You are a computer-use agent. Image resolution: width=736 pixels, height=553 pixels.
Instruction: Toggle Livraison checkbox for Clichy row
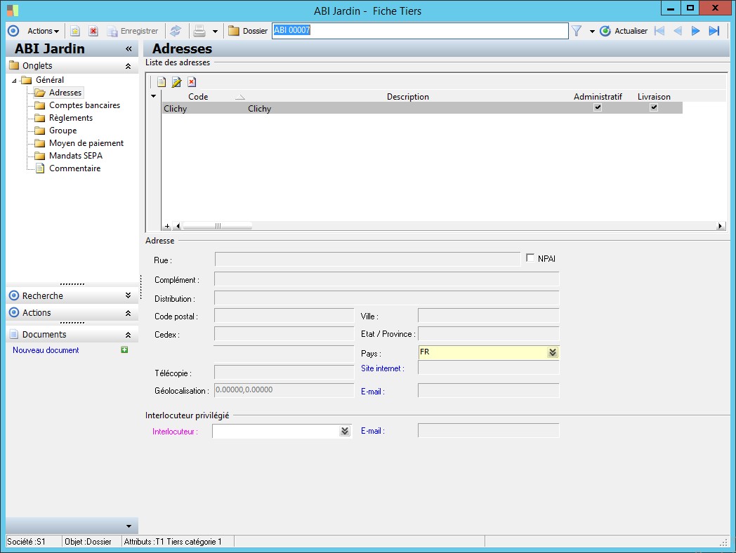pyautogui.click(x=654, y=108)
